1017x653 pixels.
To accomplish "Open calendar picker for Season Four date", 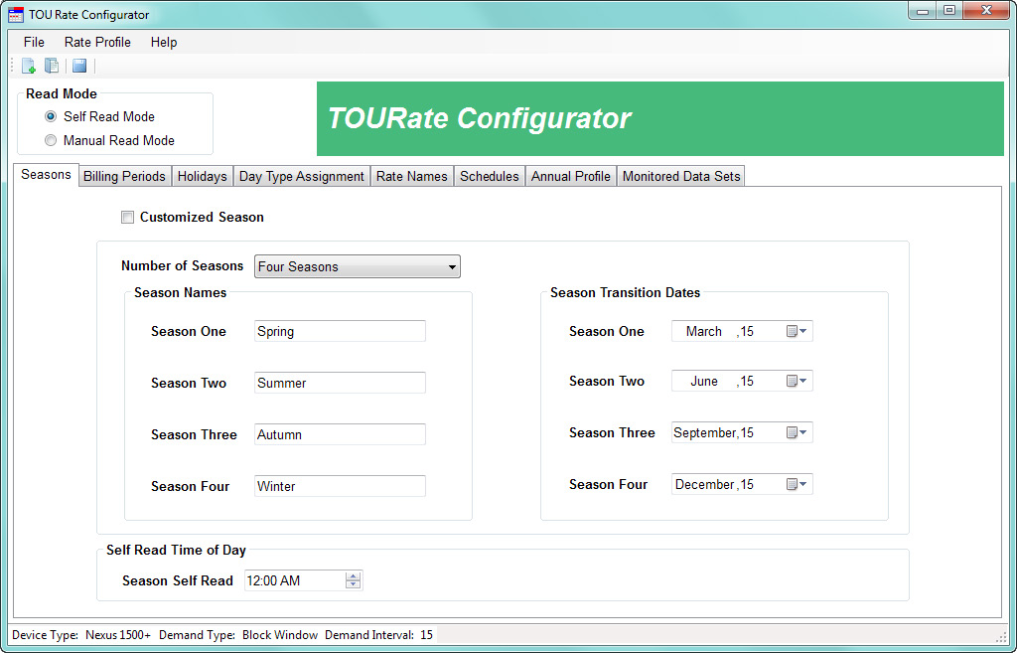I will (797, 484).
